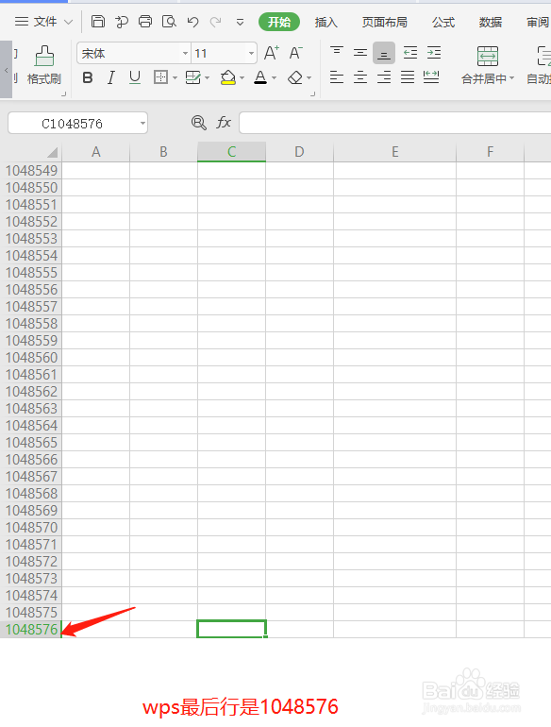Click the fx insert function icon
This screenshot has width=551, height=727.
coord(224,123)
